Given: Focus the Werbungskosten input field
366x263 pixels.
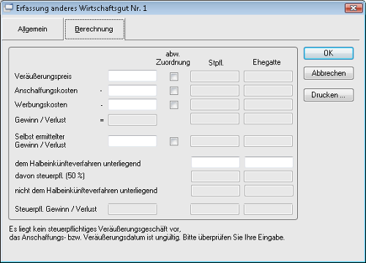Looking at the screenshot, I should [x=132, y=104].
